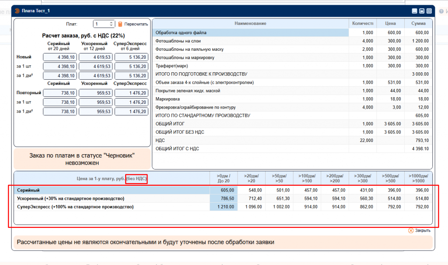Click the Цена column header
This screenshot has width=448, height=265.
tap(390, 23)
